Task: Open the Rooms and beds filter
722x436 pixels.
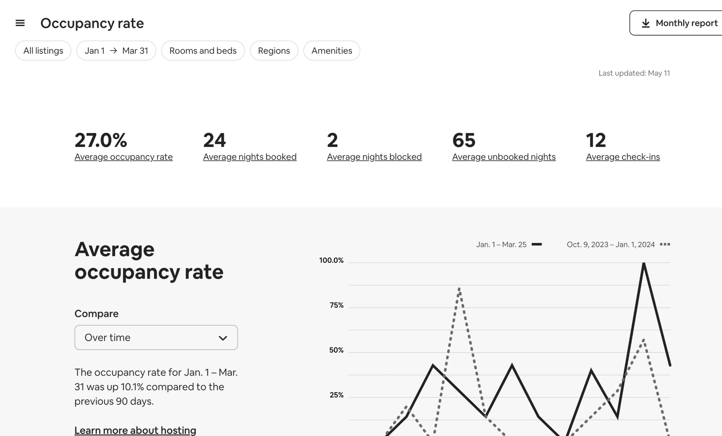Action: tap(203, 51)
